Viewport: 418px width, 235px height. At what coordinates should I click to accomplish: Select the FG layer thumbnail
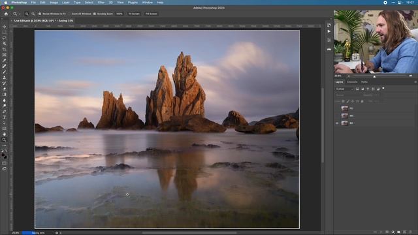[x=345, y=108]
